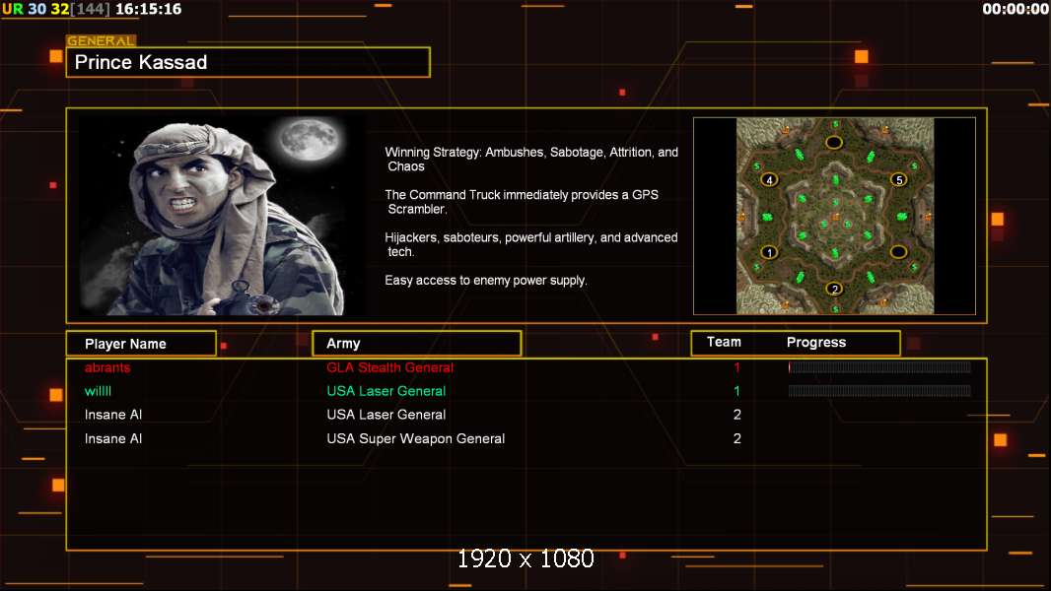This screenshot has height=591, width=1051.
Task: Click the 16:15:16 clock in overlay
Action: point(148,9)
